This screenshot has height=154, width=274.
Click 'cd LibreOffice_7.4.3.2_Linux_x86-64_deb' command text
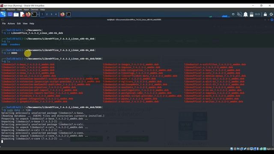pyautogui.click(x=35, y=33)
